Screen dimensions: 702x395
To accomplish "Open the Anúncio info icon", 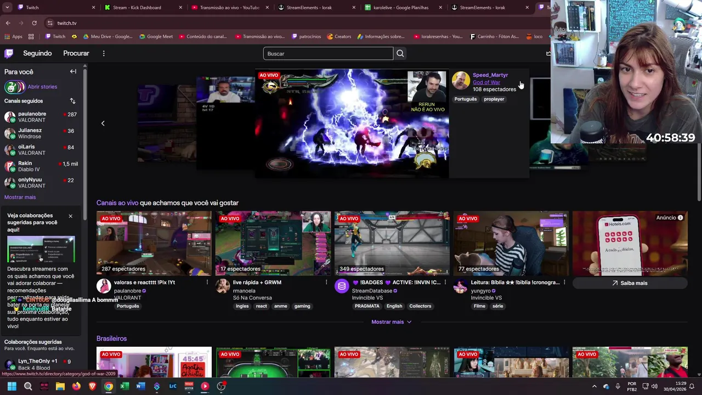I will [x=680, y=218].
